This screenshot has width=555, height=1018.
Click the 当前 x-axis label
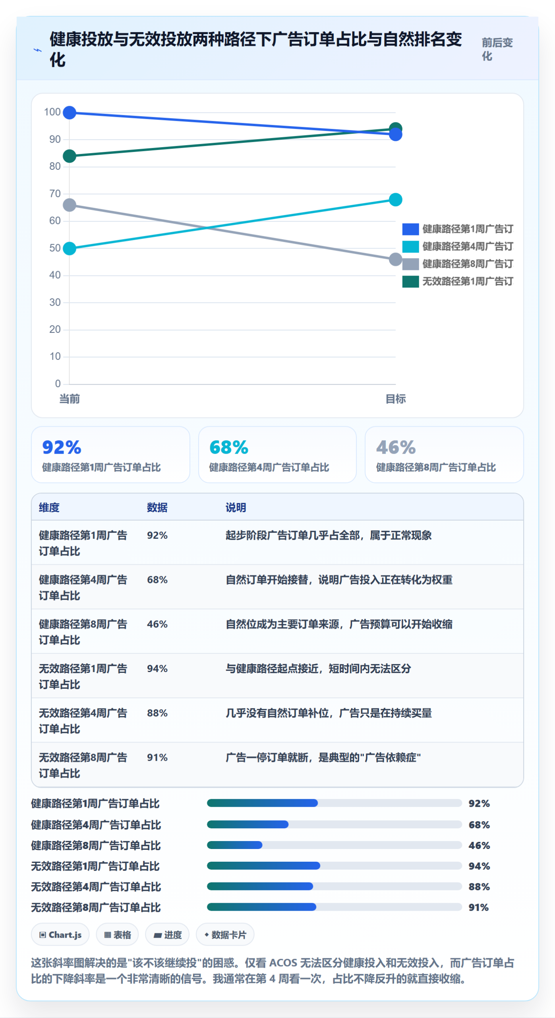[70, 399]
